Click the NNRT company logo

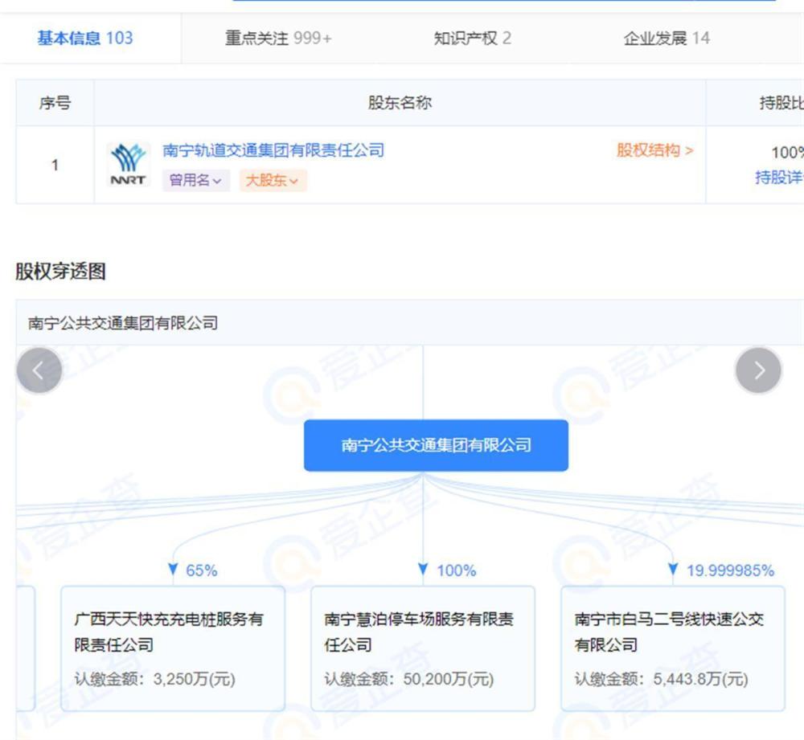coord(128,165)
